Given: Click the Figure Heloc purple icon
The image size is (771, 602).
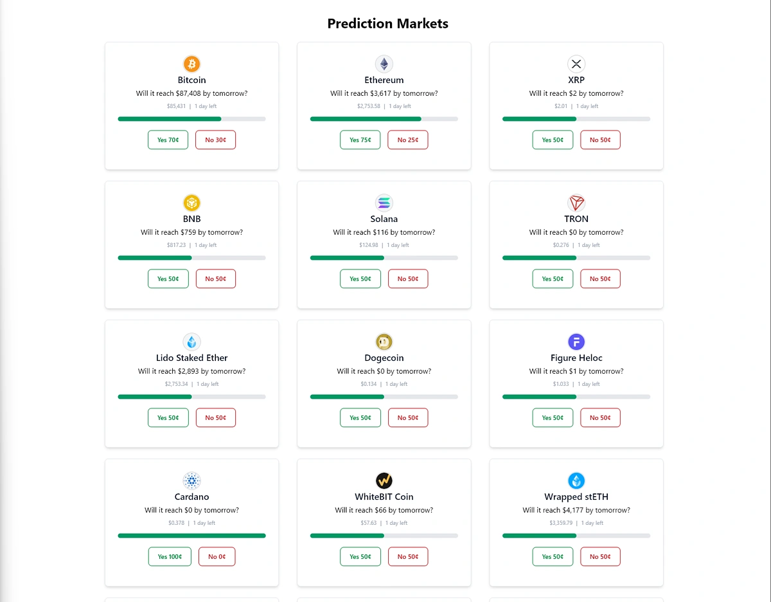Looking at the screenshot, I should coord(576,342).
